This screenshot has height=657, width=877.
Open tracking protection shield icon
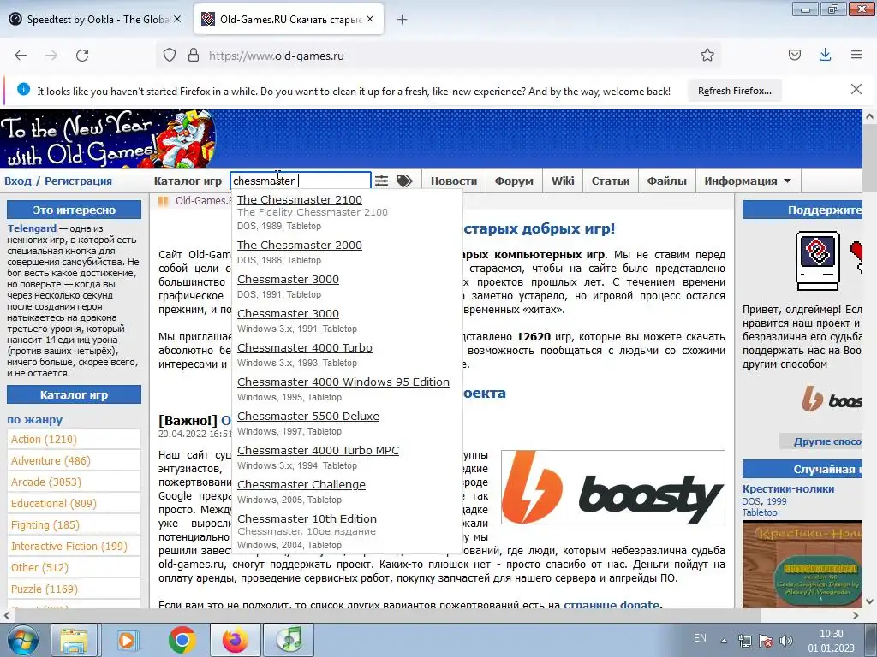click(170, 56)
